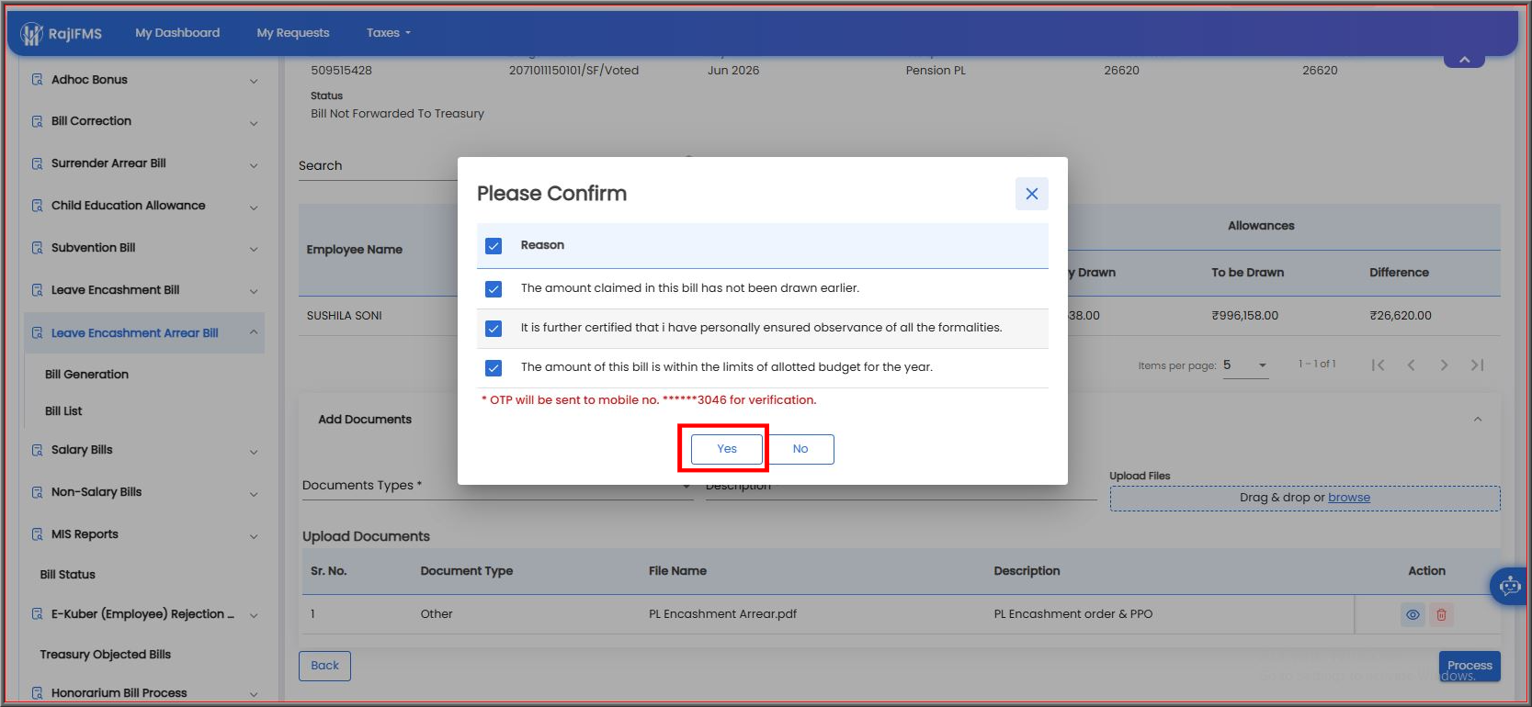1532x707 pixels.
Task: Decline with the No button
Action: (x=800, y=449)
